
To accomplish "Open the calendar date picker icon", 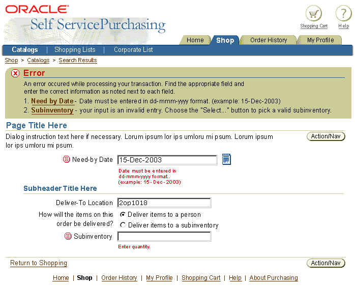I will pyautogui.click(x=226, y=159).
